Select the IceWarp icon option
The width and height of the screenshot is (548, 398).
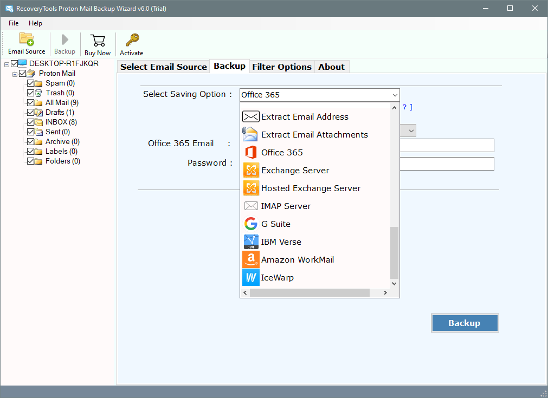250,278
